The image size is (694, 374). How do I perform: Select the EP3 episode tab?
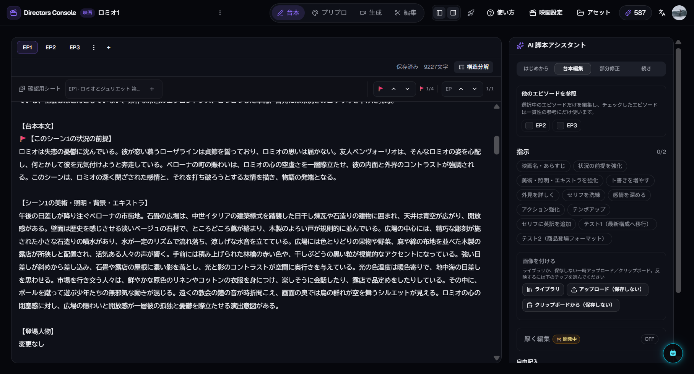[75, 47]
